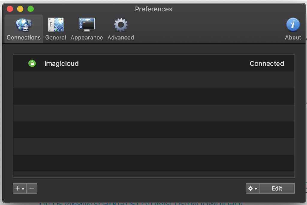Viewport: 307px width, 205px height.
Task: Expand the arrow beside the gear button
Action: 256,189
